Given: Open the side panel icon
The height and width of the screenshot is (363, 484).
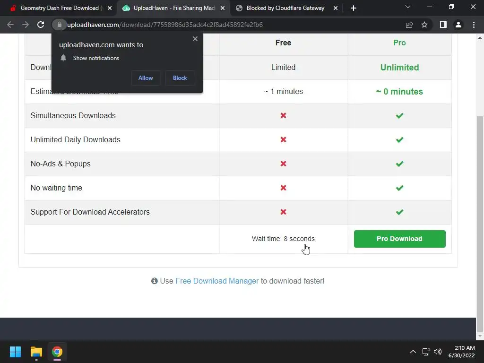Looking at the screenshot, I should coord(443,25).
